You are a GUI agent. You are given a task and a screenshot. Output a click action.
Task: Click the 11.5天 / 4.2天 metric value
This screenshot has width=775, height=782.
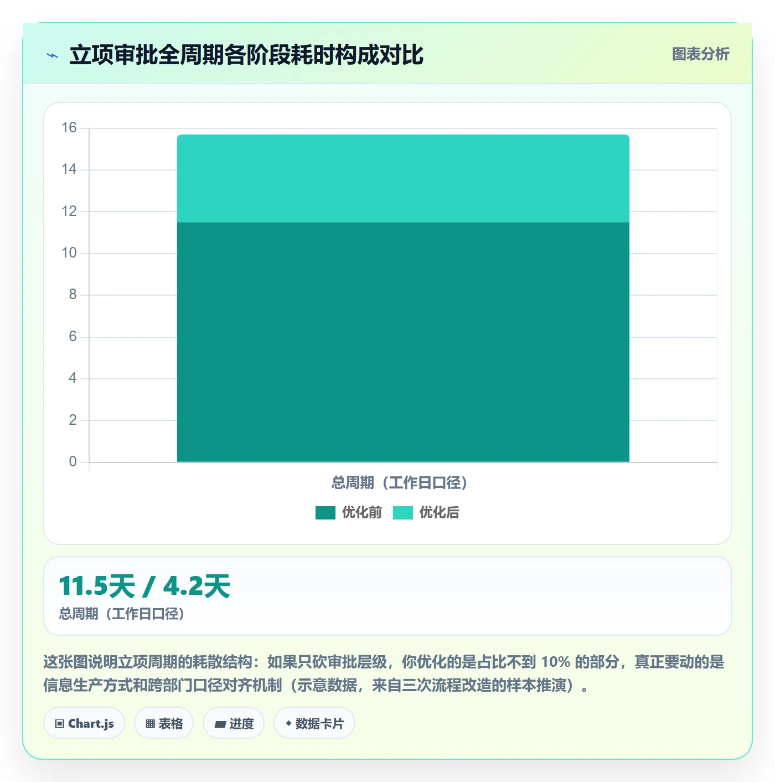[x=144, y=586]
